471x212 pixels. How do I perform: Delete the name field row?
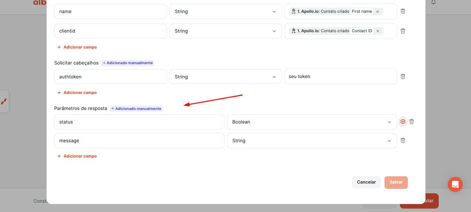(403, 11)
